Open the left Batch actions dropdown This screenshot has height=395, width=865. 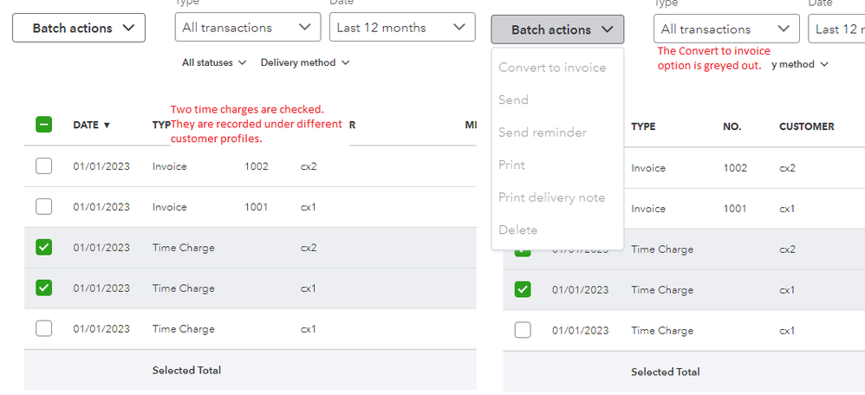coord(79,28)
